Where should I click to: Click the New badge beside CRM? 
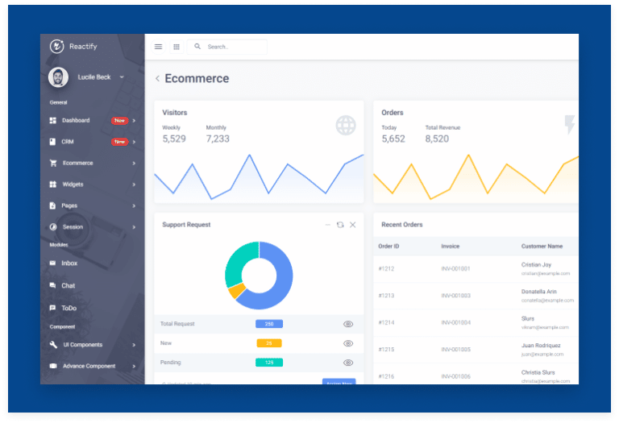[x=119, y=142]
